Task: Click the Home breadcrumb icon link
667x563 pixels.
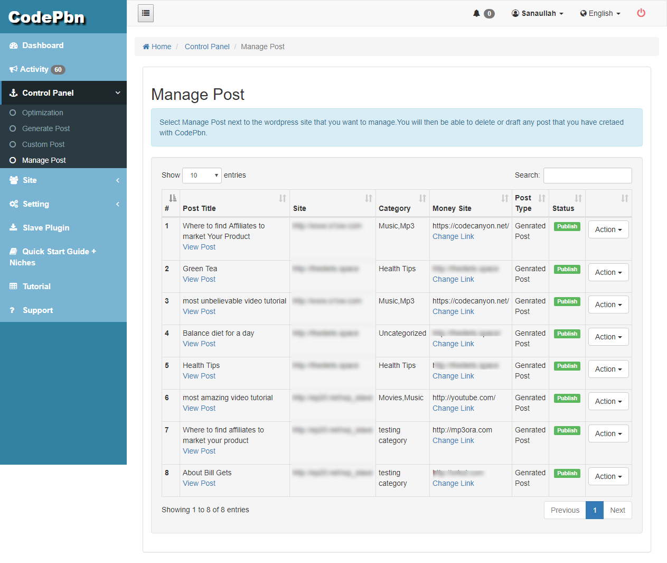Action: click(146, 47)
